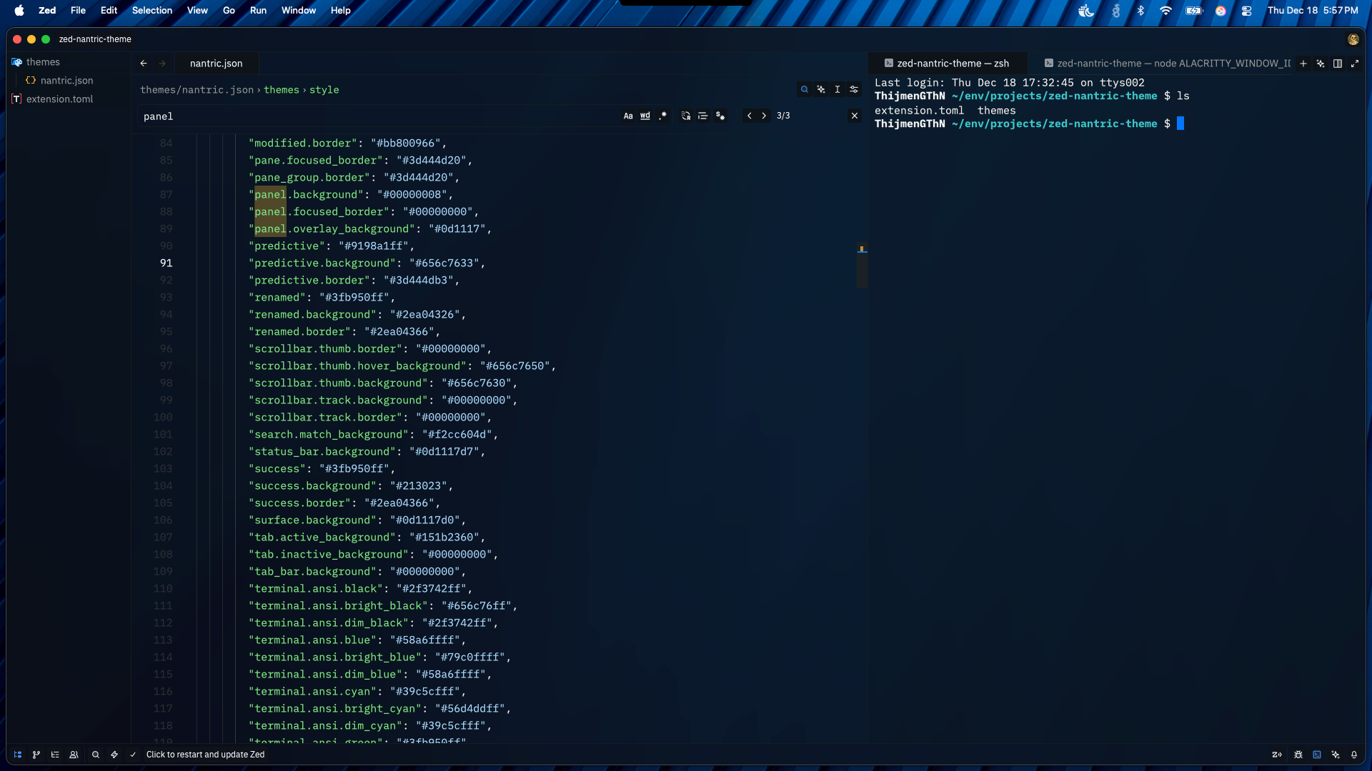
Task: Toggle case sensitive search (Aa)
Action: [x=628, y=116]
